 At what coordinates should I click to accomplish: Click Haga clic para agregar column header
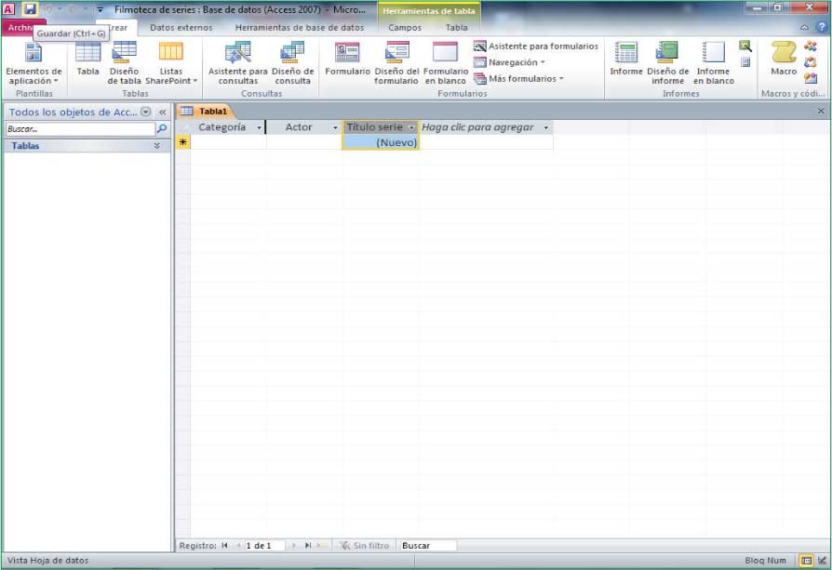tap(477, 127)
